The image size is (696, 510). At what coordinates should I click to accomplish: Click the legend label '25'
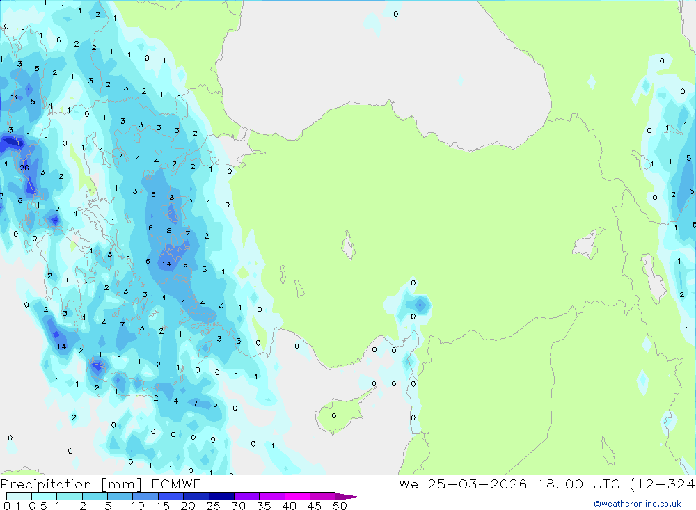pos(214,506)
